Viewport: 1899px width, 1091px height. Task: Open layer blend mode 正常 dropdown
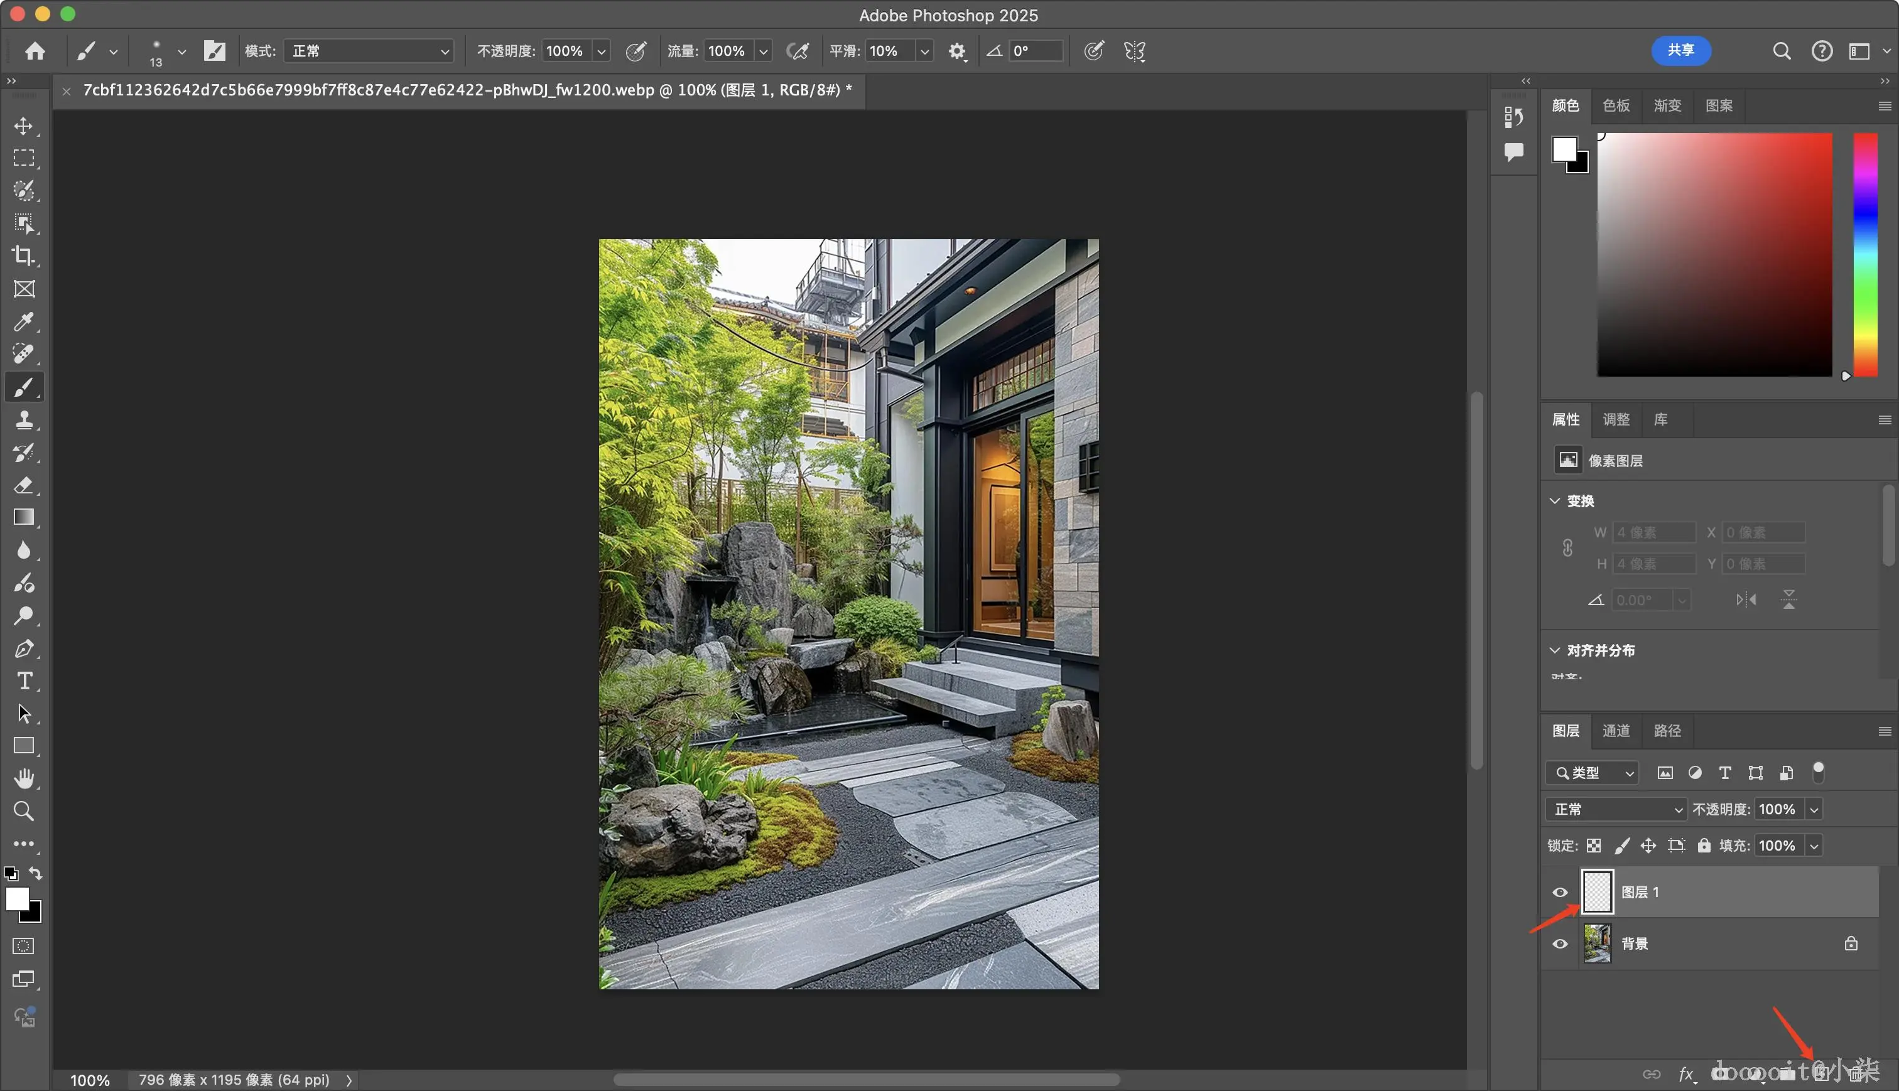[x=1615, y=809]
